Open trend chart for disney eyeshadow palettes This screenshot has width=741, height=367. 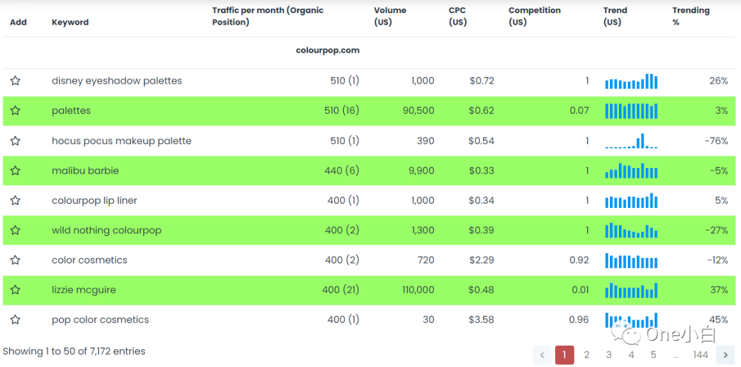click(x=631, y=81)
